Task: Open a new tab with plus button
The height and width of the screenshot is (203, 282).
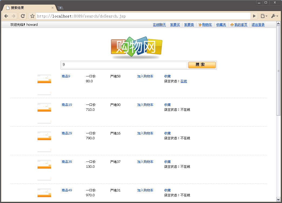Action: pyautogui.click(x=60, y=8)
